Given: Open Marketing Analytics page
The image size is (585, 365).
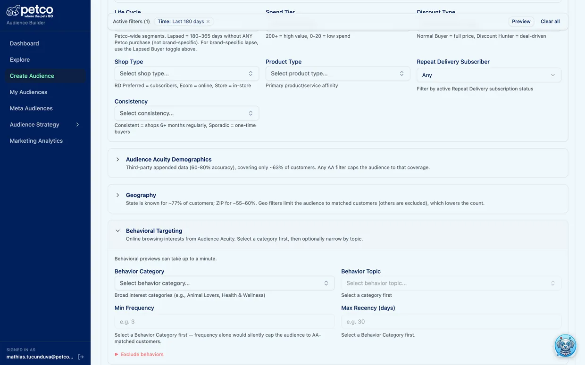Looking at the screenshot, I should 36,141.
